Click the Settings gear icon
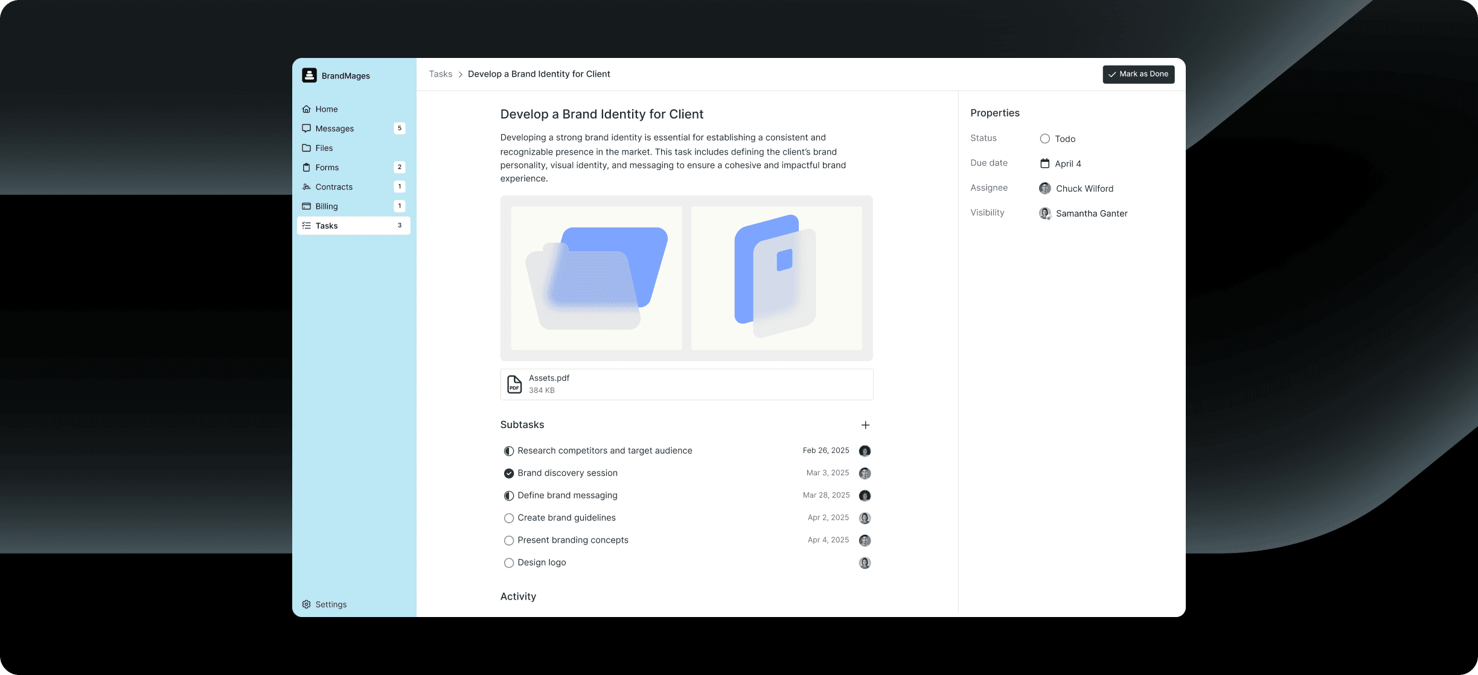 click(x=307, y=604)
